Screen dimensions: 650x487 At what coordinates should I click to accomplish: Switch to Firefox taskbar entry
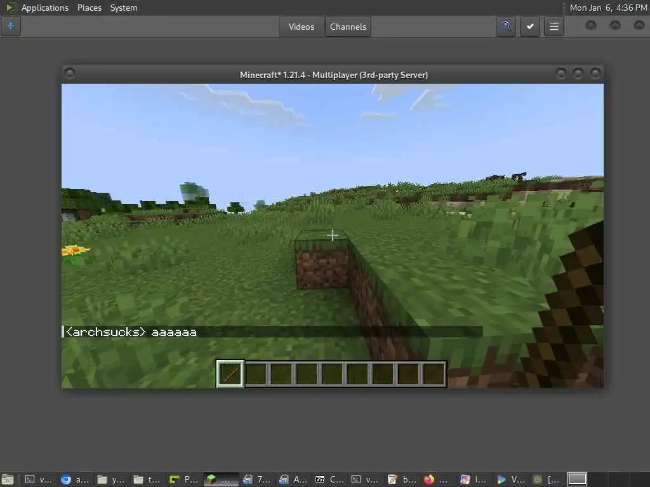click(x=438, y=479)
